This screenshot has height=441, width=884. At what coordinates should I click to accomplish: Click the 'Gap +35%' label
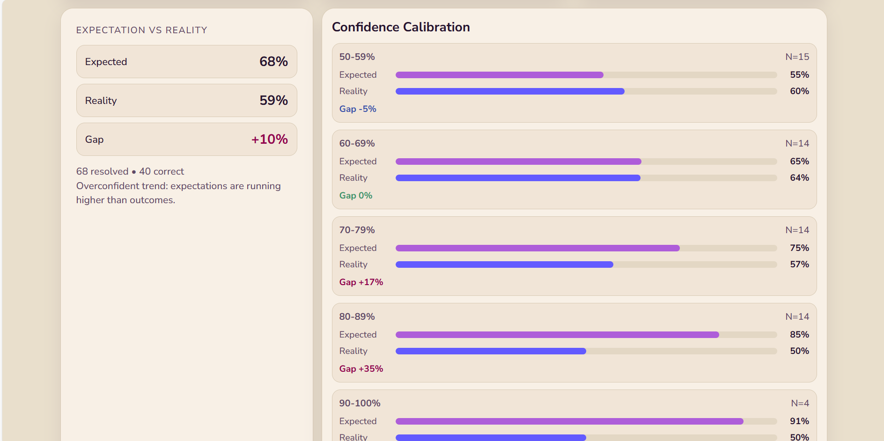pyautogui.click(x=361, y=368)
